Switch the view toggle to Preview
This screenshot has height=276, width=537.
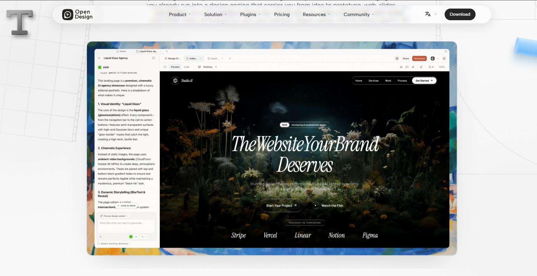click(x=175, y=67)
